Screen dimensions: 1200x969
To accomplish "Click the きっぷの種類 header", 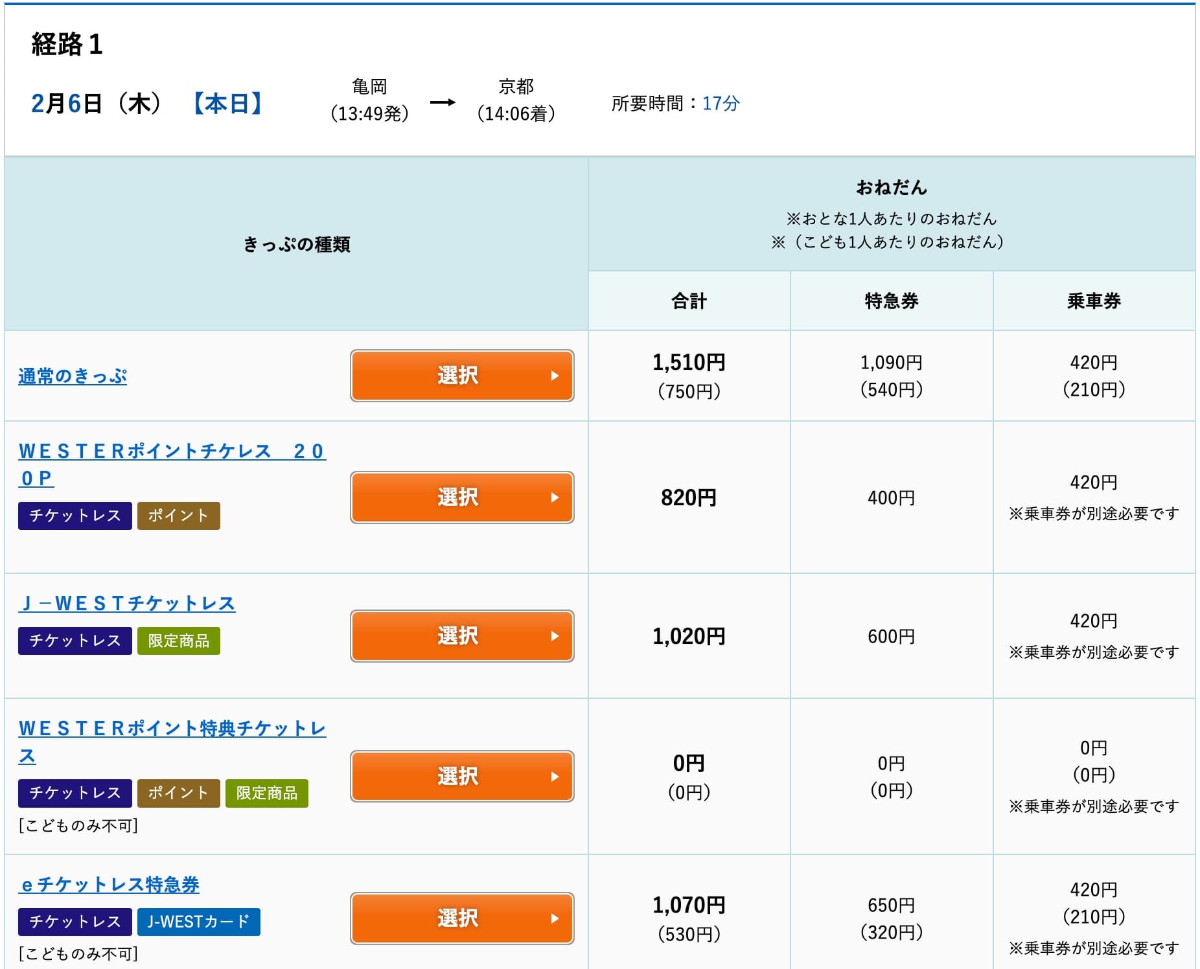I will pos(297,244).
